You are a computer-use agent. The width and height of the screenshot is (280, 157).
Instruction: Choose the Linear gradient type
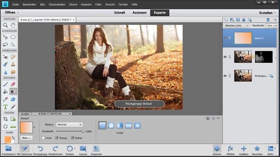click(x=102, y=126)
